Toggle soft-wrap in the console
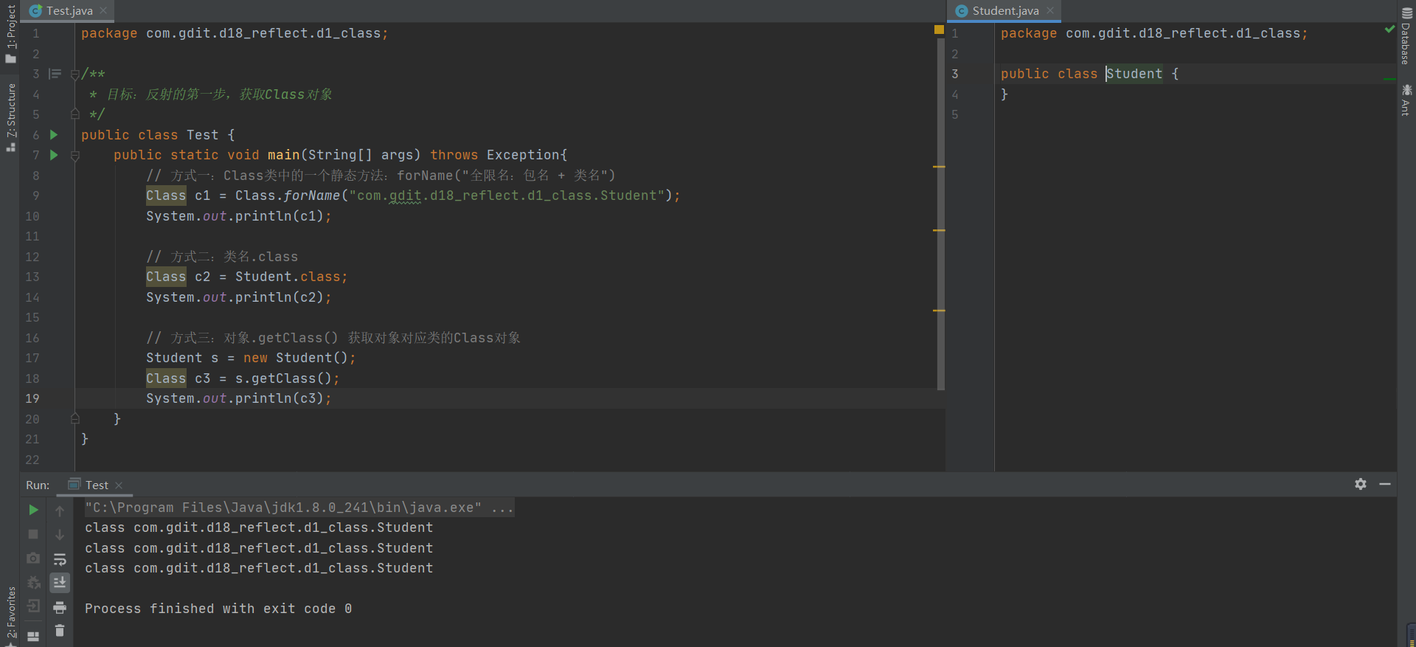The width and height of the screenshot is (1416, 647). (60, 559)
